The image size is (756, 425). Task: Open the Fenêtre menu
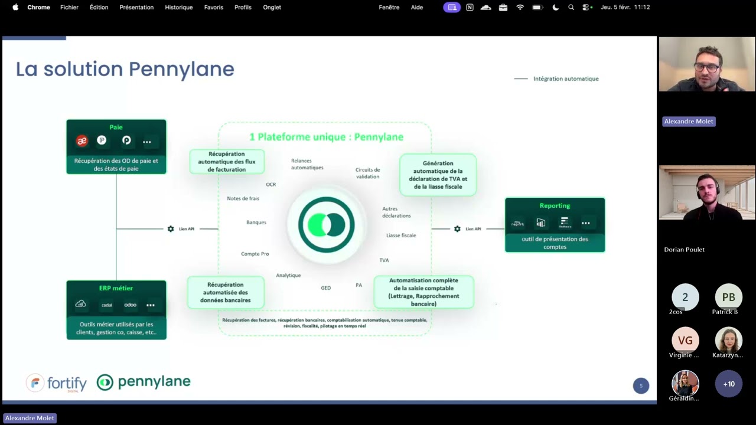[x=389, y=7]
